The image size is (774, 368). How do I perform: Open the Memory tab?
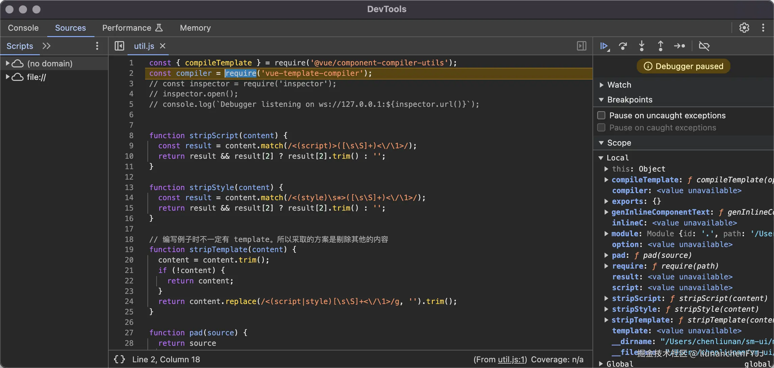pyautogui.click(x=195, y=28)
